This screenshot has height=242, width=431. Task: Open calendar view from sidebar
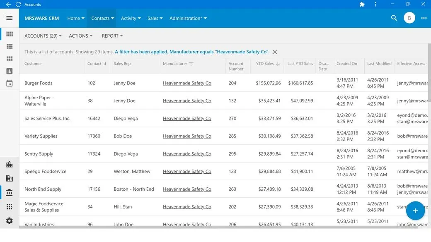tap(10, 84)
